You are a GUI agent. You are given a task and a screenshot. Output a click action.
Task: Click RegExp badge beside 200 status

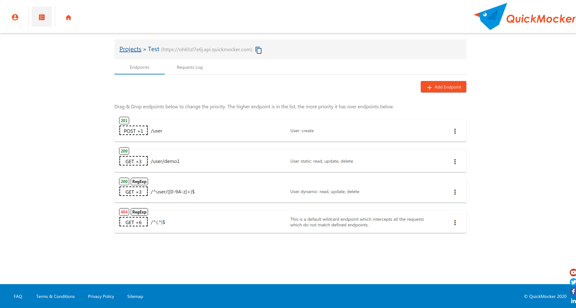pyautogui.click(x=139, y=181)
